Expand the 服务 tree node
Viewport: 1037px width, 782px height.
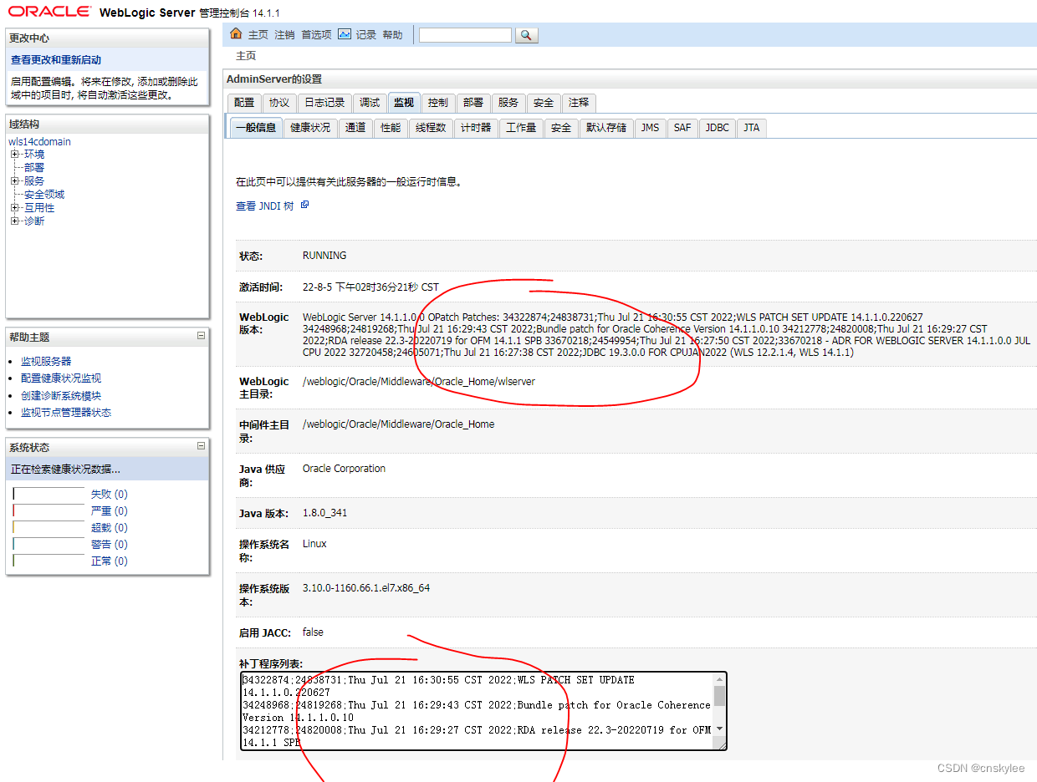(16, 180)
